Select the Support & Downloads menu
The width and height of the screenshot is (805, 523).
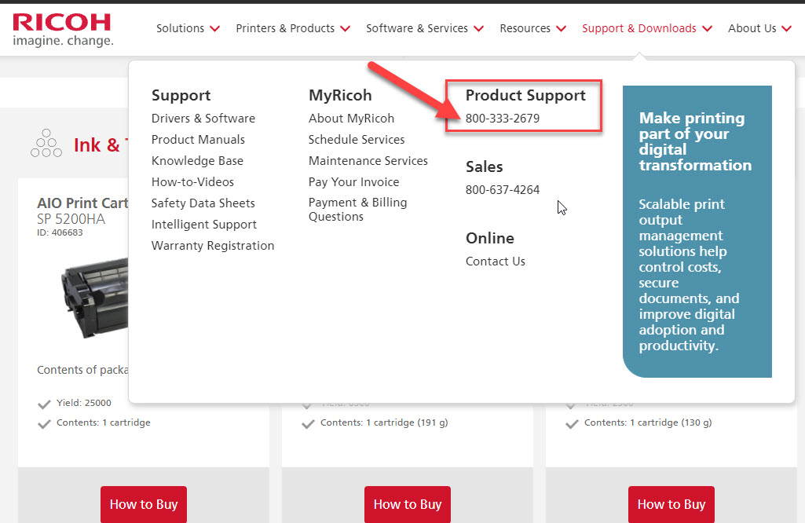639,28
